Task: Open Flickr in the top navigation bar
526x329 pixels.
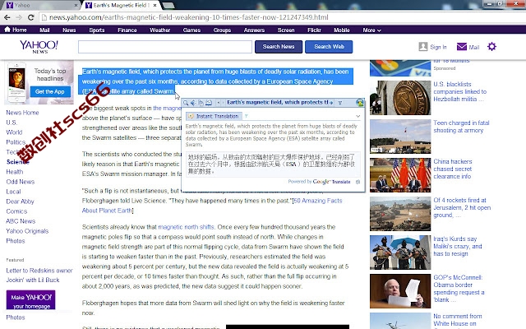Action: tap(314, 30)
